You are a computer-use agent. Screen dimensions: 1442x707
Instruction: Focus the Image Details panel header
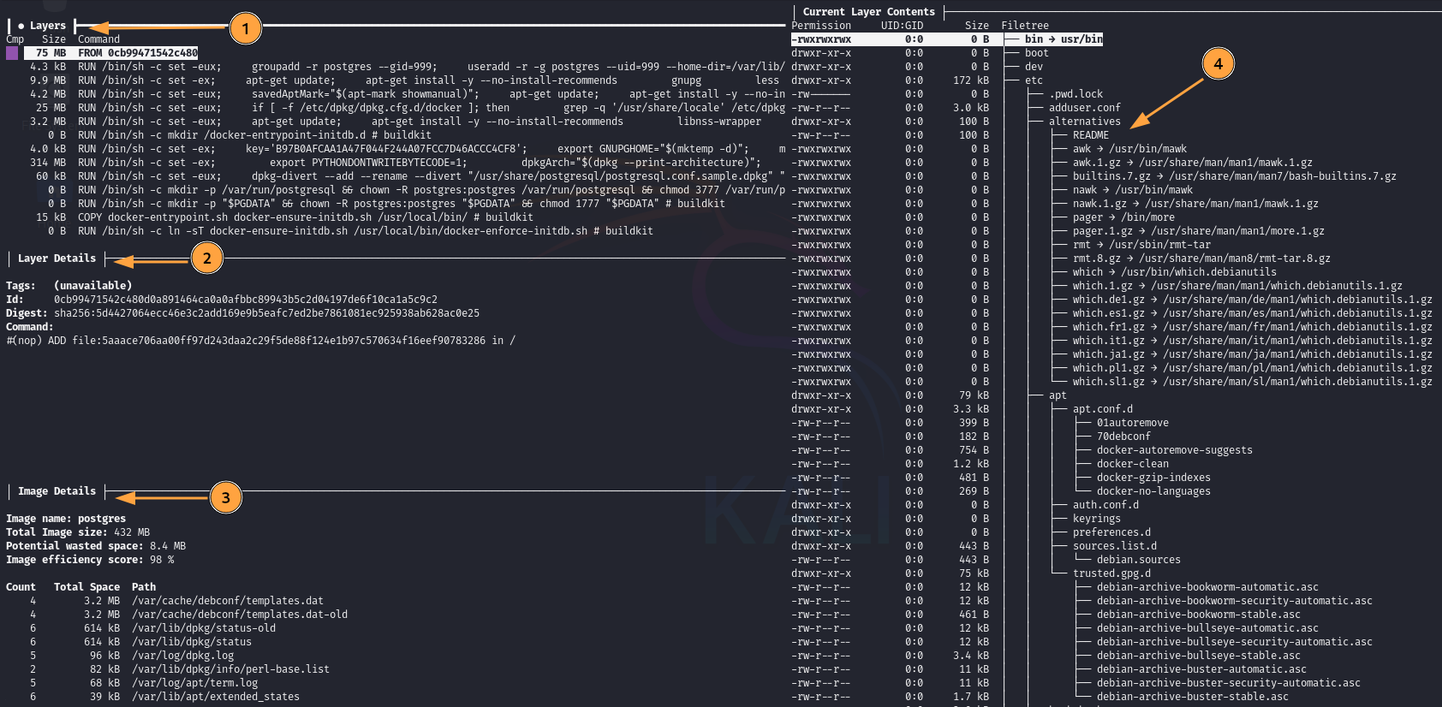[x=57, y=491]
